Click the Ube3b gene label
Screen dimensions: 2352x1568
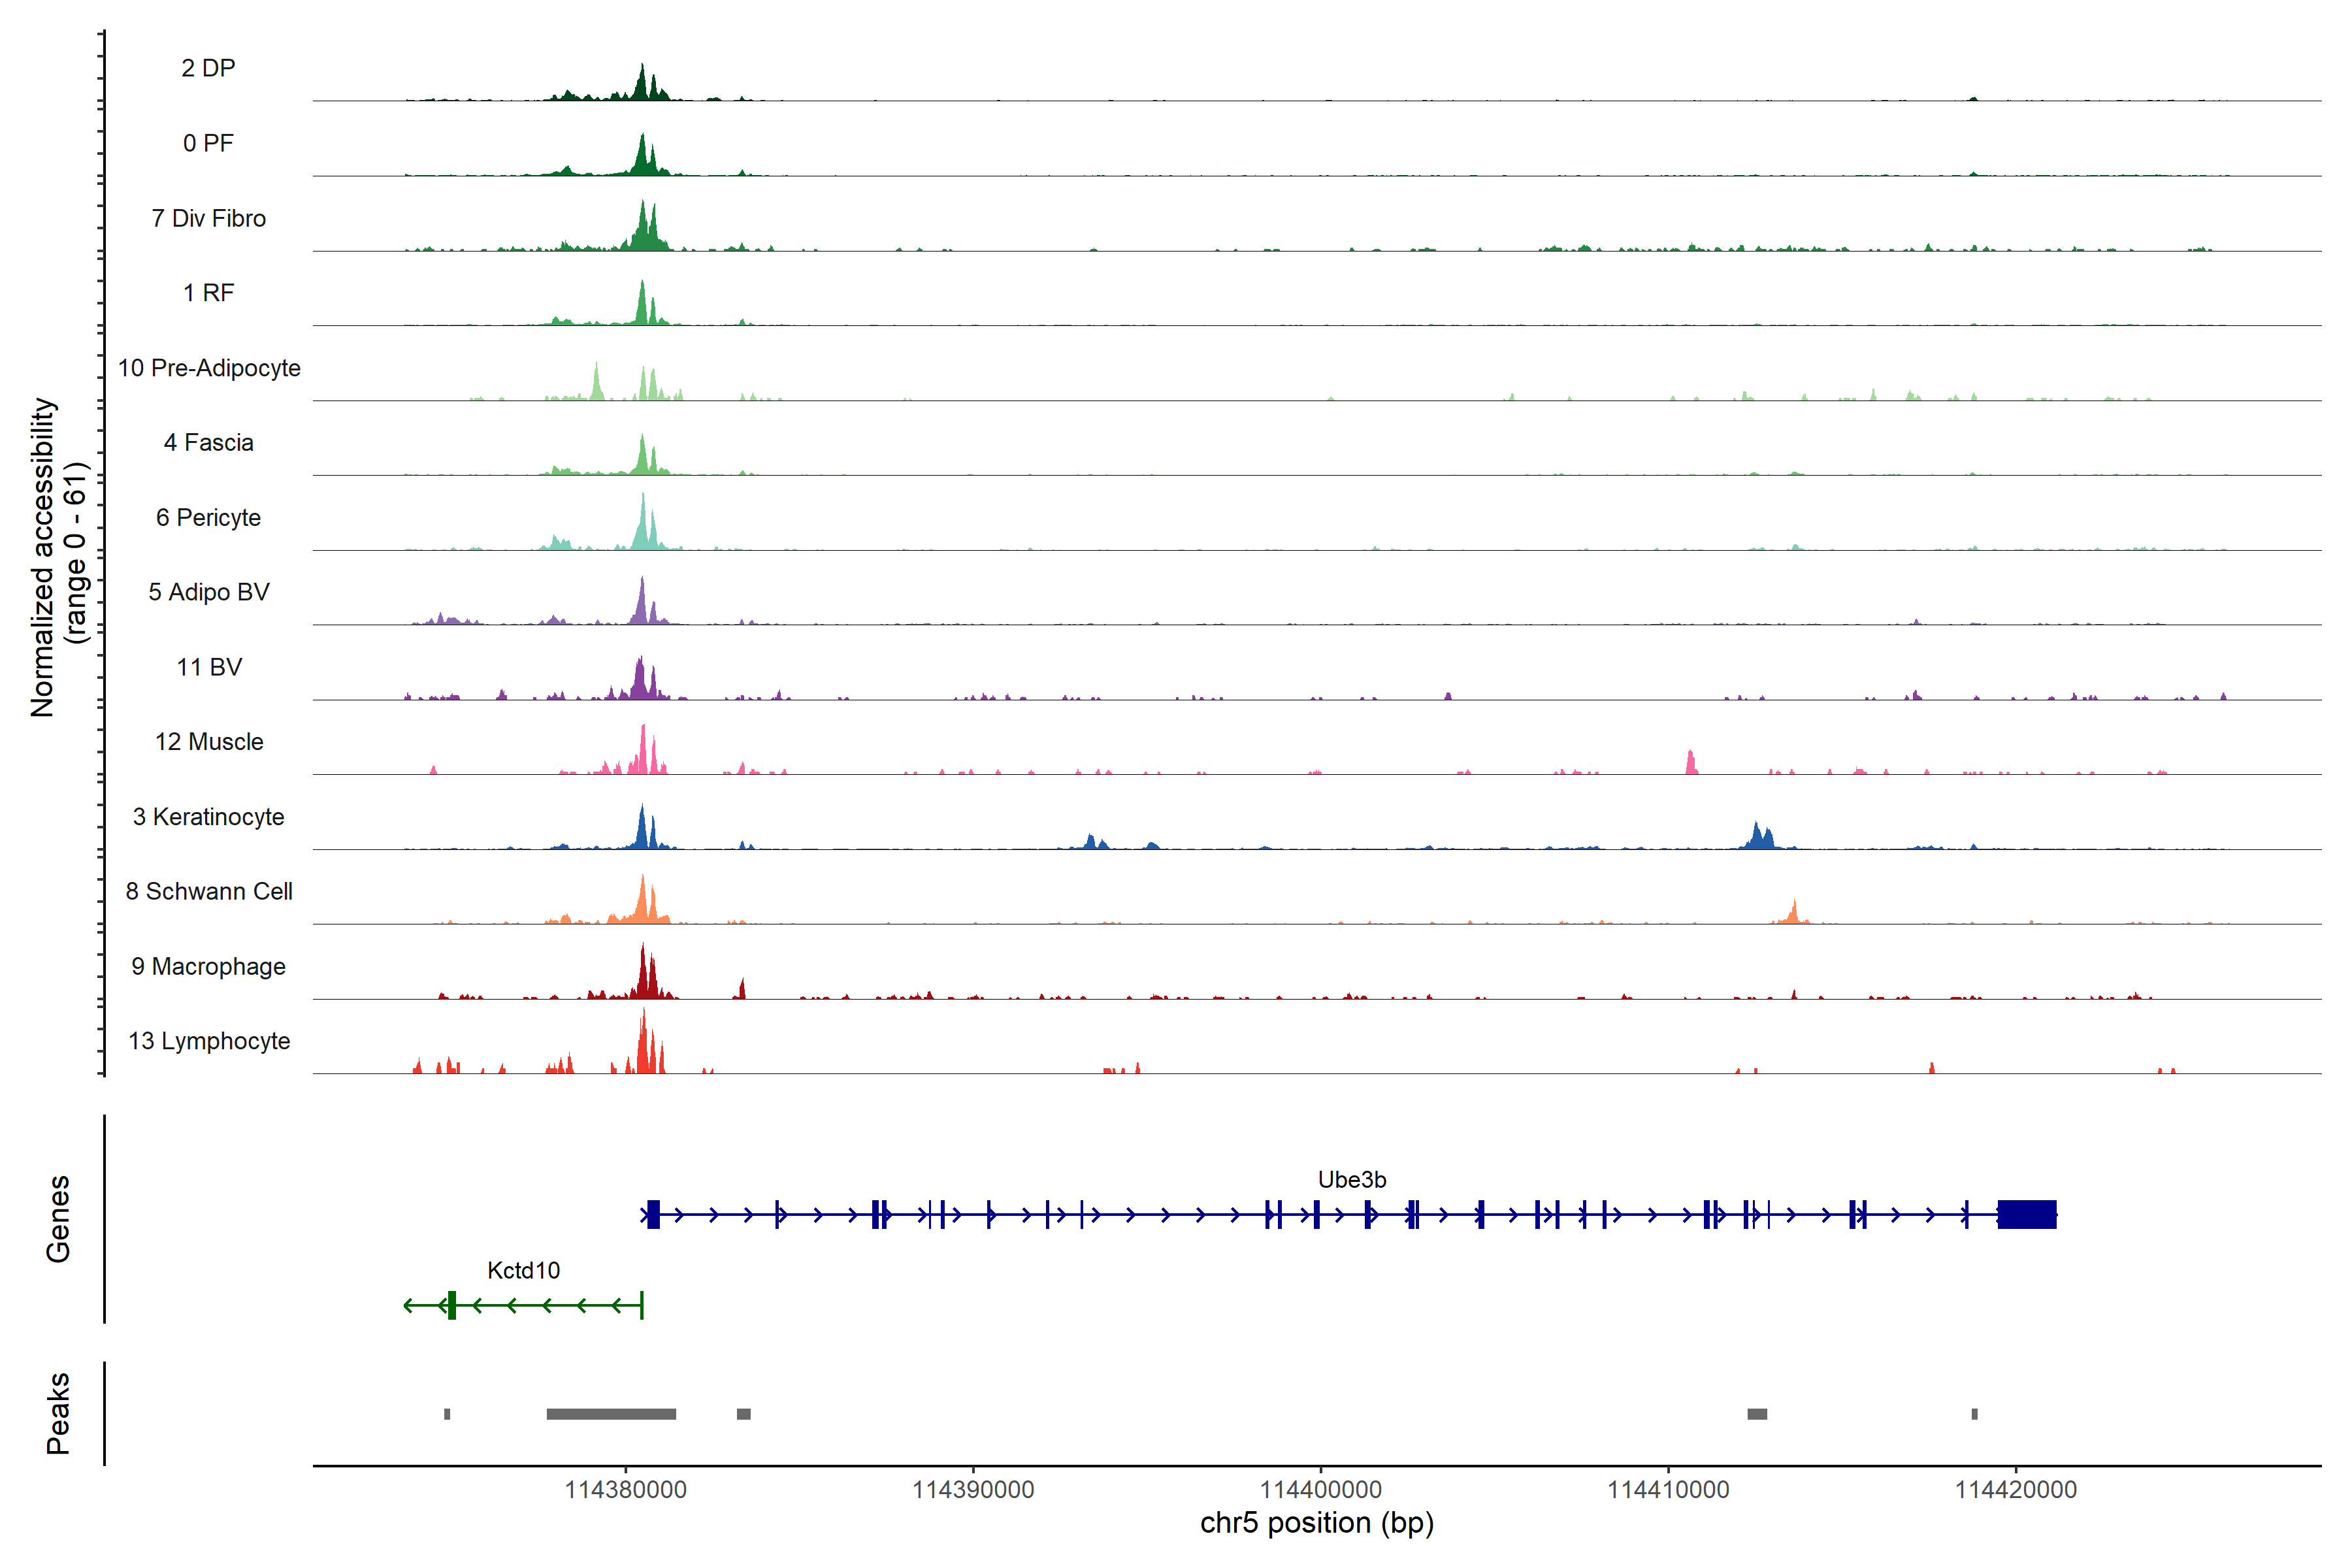click(1351, 1180)
